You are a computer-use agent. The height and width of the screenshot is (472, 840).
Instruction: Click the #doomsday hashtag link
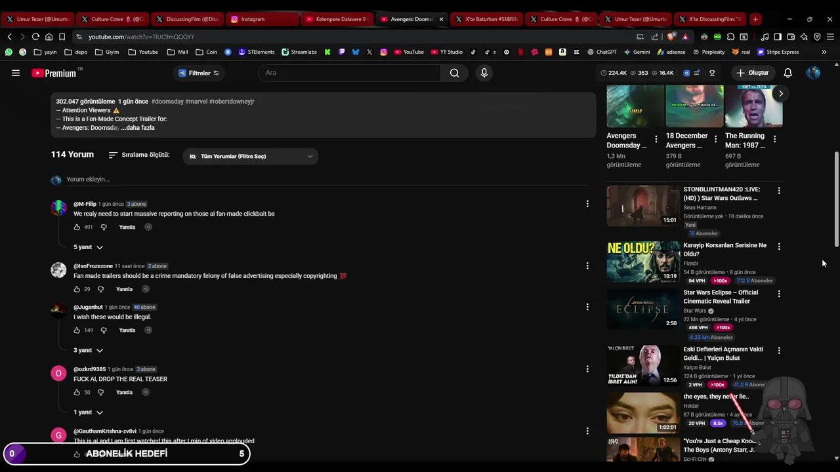167,102
